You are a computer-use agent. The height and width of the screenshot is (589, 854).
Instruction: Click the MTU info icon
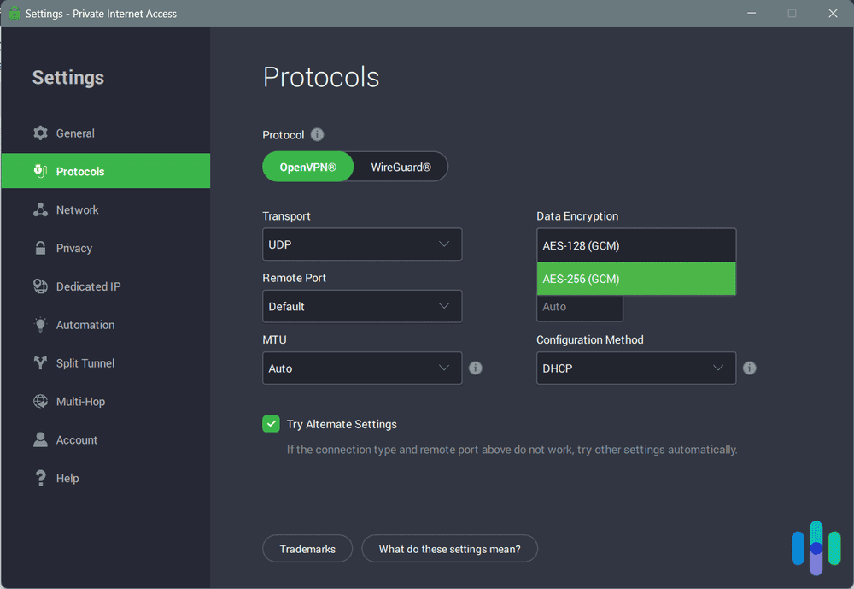(x=476, y=368)
